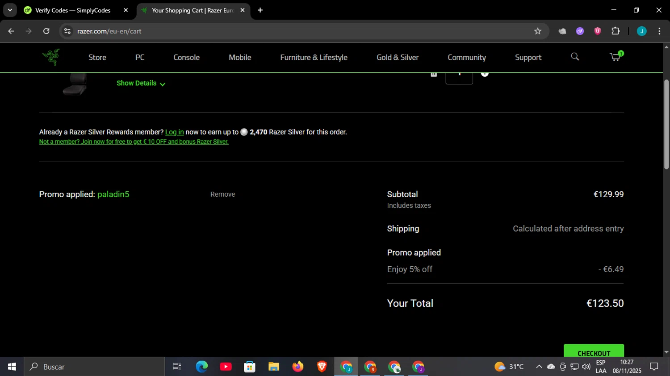Click the Razer logo icon

[x=51, y=57]
